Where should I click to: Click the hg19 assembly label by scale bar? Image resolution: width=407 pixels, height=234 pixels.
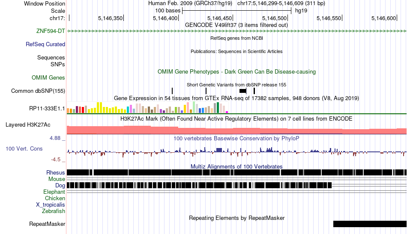click(301, 11)
